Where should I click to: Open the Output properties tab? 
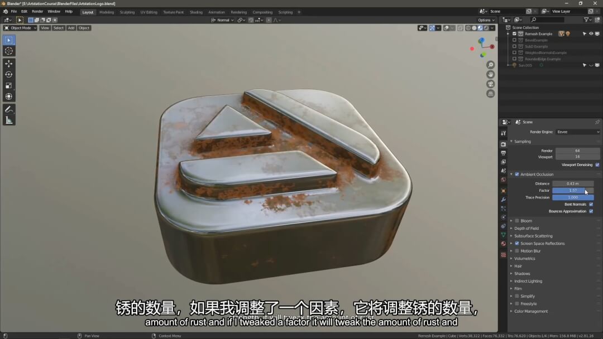pos(503,153)
